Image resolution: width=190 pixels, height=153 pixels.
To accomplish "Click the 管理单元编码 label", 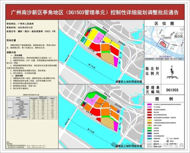I will pos(153,90).
